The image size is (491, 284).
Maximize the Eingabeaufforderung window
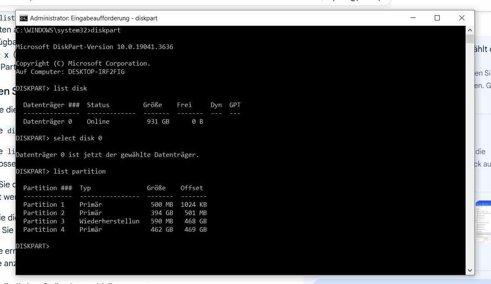tap(437, 18)
